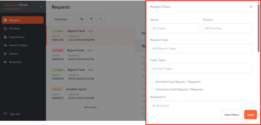Expand the All Request Types dropdown
The width and height of the screenshot is (261, 125).
coord(201,48)
